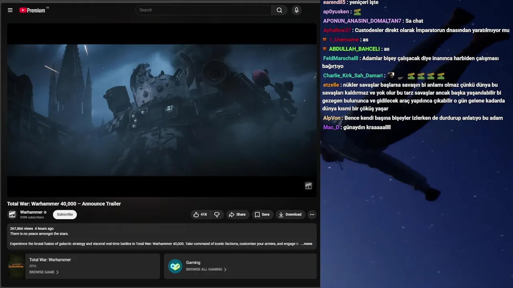The width and height of the screenshot is (513, 288).
Task: Play the Warhammer 40,000 trailer video
Action: coord(162,110)
